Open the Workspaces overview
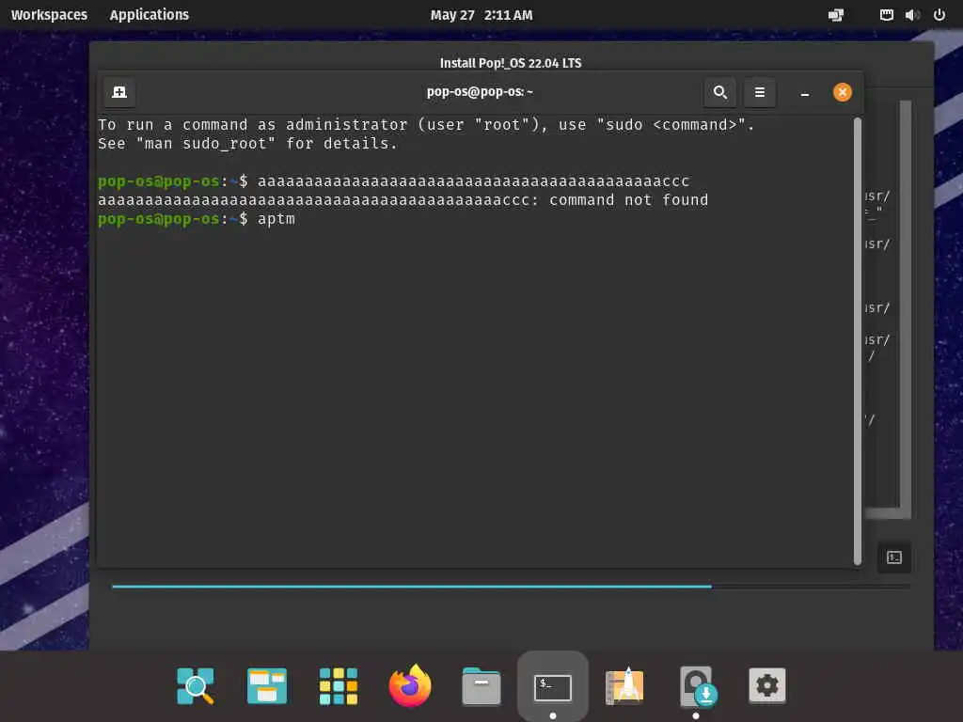 (49, 15)
